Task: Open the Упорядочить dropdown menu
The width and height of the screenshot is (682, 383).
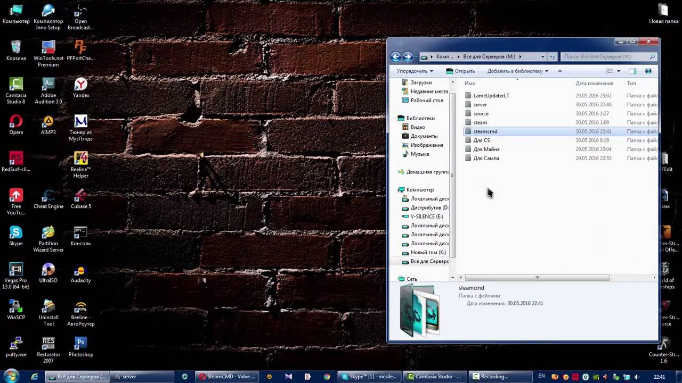Action: [x=415, y=71]
